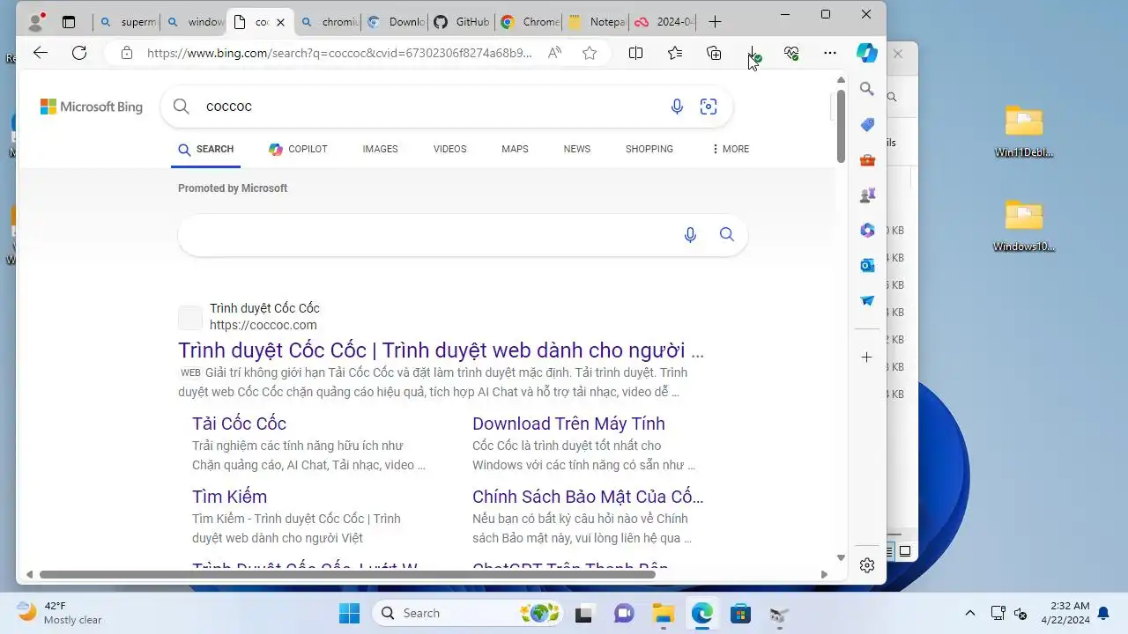This screenshot has height=634, width=1128.
Task: Use microphone in promoted search box
Action: tap(690, 235)
